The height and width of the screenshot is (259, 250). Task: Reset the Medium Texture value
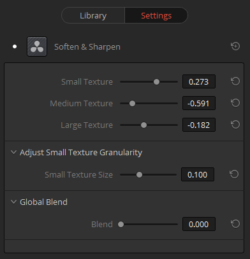click(235, 103)
